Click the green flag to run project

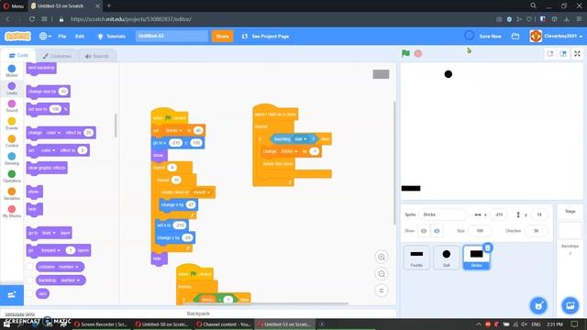coord(405,53)
